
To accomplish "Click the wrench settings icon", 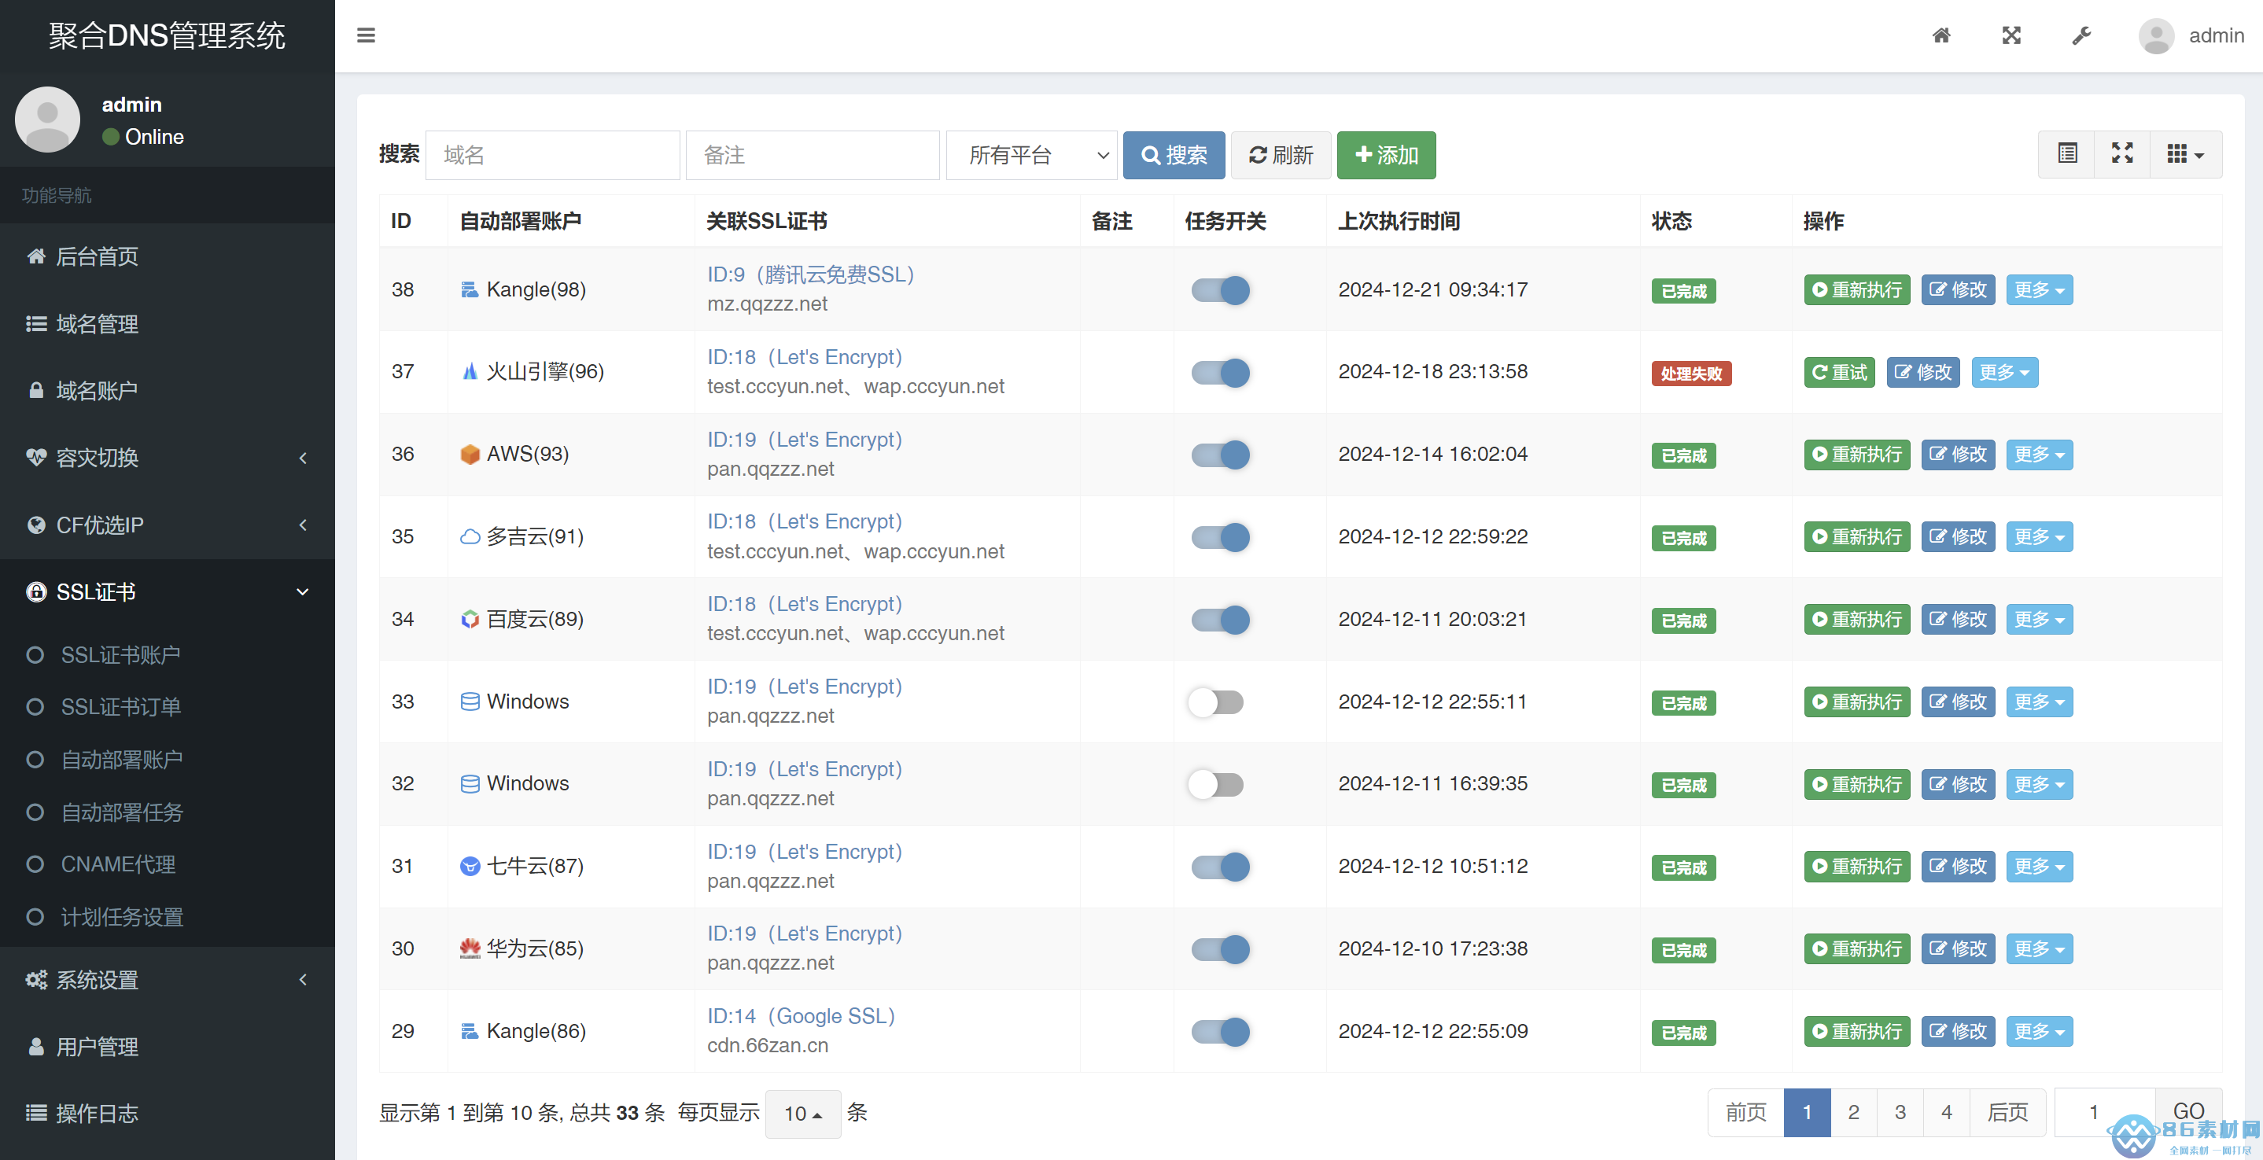I will click(2081, 35).
